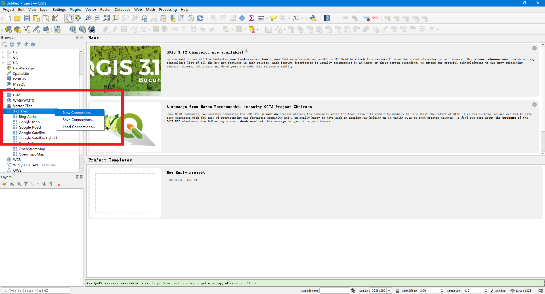The image size is (545, 294).
Task: Save the project with the floppy icon
Action: coord(27,18)
